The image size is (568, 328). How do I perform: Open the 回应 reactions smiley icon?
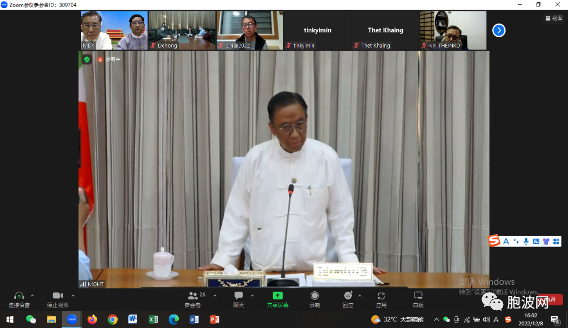click(348, 296)
